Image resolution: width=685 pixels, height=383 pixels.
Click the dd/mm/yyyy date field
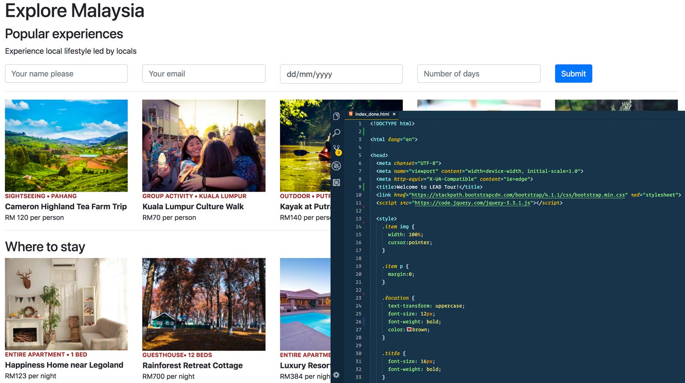[x=341, y=74]
